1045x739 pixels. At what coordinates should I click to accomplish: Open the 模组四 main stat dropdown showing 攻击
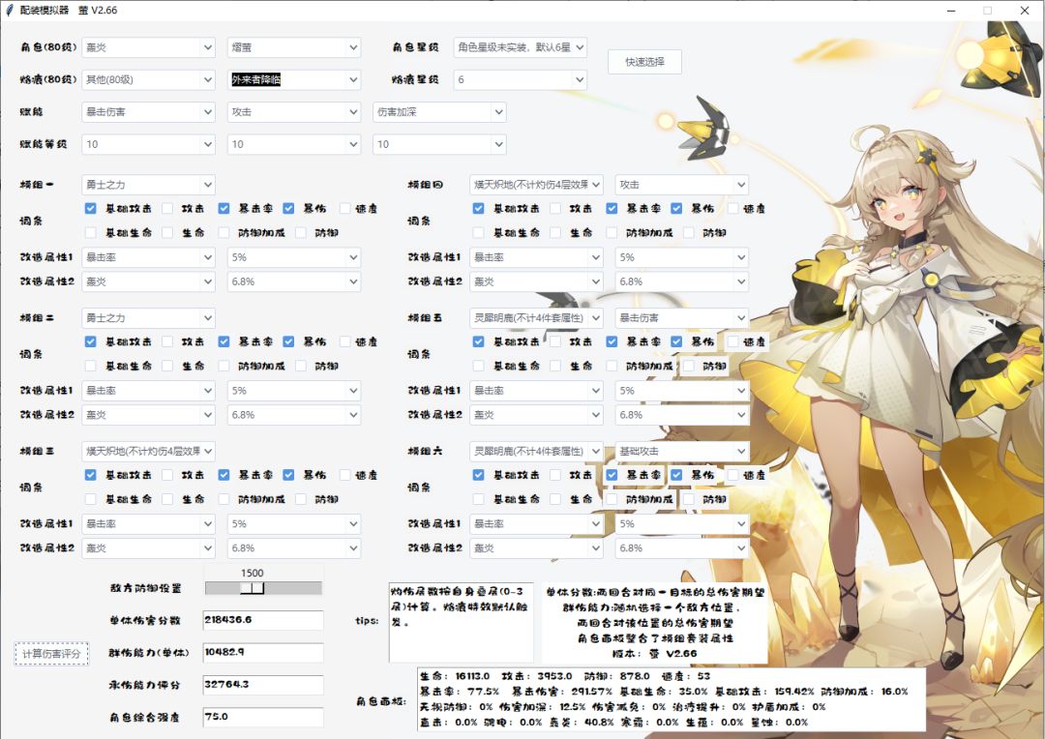coord(682,185)
